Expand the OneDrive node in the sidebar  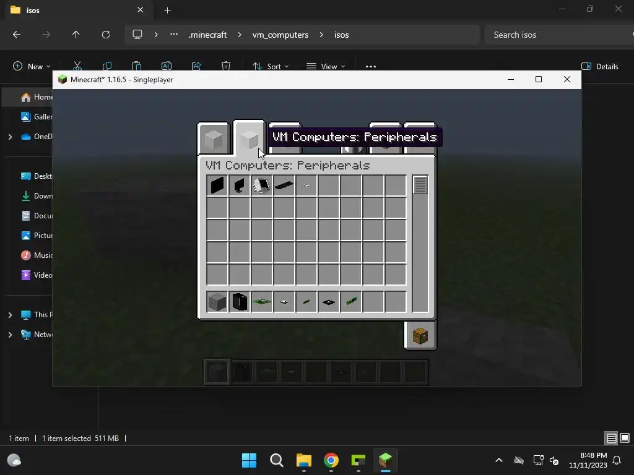pos(10,137)
